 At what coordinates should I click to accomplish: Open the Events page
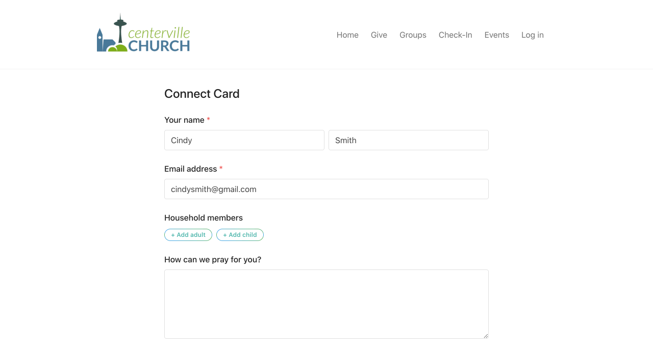point(497,35)
